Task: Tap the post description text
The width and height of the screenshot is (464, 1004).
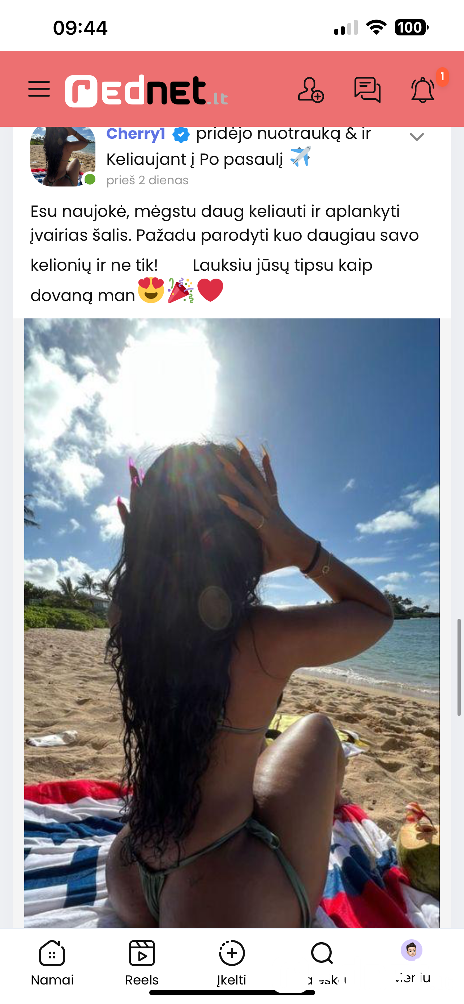Action: 225,253
